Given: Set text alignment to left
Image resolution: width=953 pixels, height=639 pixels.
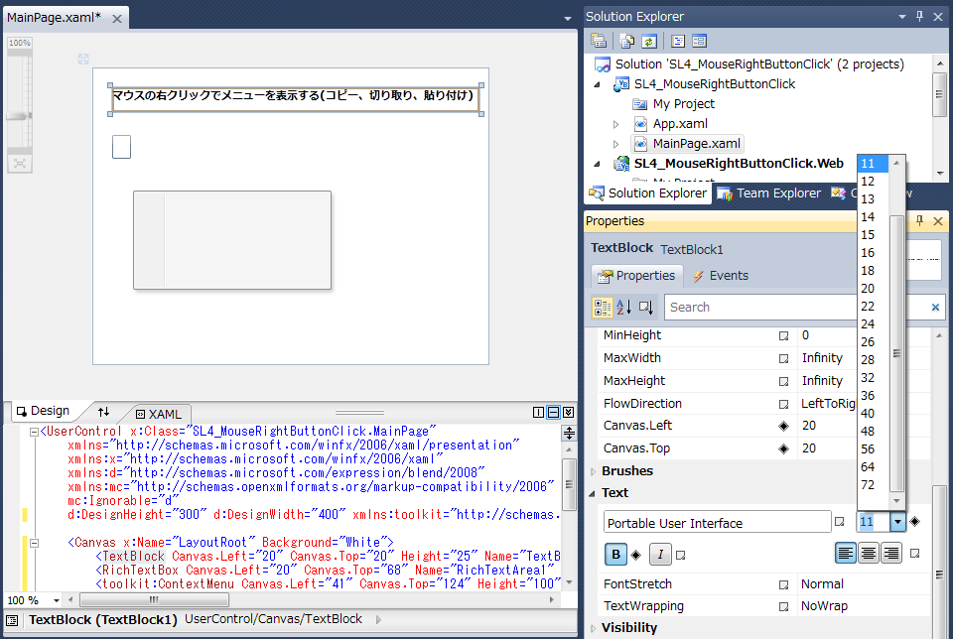Looking at the screenshot, I should (x=846, y=553).
